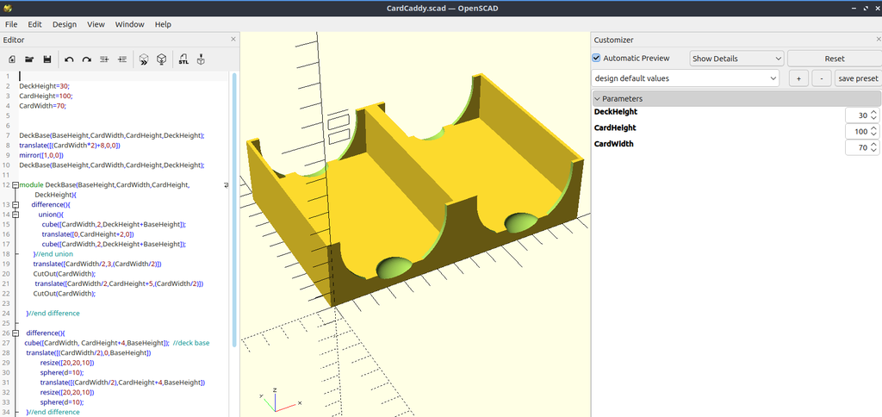Increase the CardWidth value with up arrow
The width and height of the screenshot is (882, 417).
[x=873, y=145]
